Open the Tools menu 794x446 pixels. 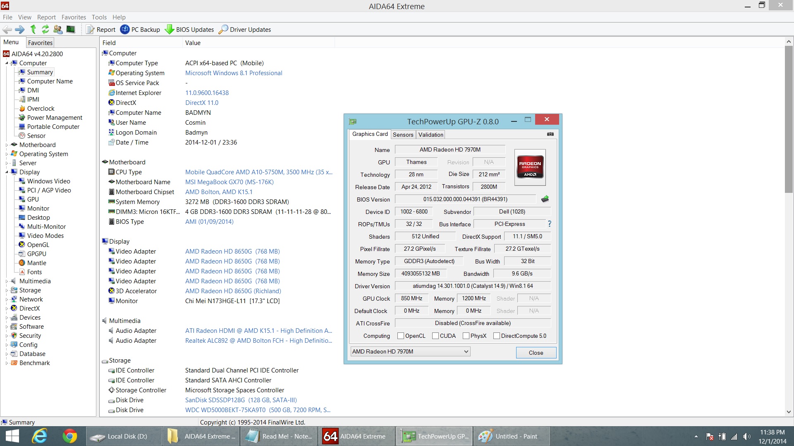click(x=99, y=17)
